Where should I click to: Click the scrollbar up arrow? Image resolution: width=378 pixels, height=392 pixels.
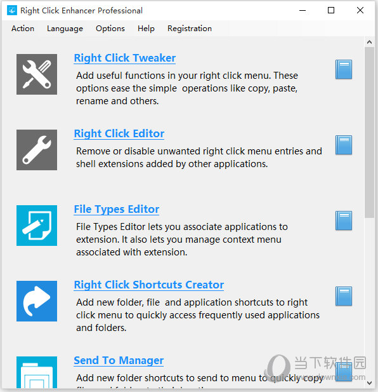(370, 42)
